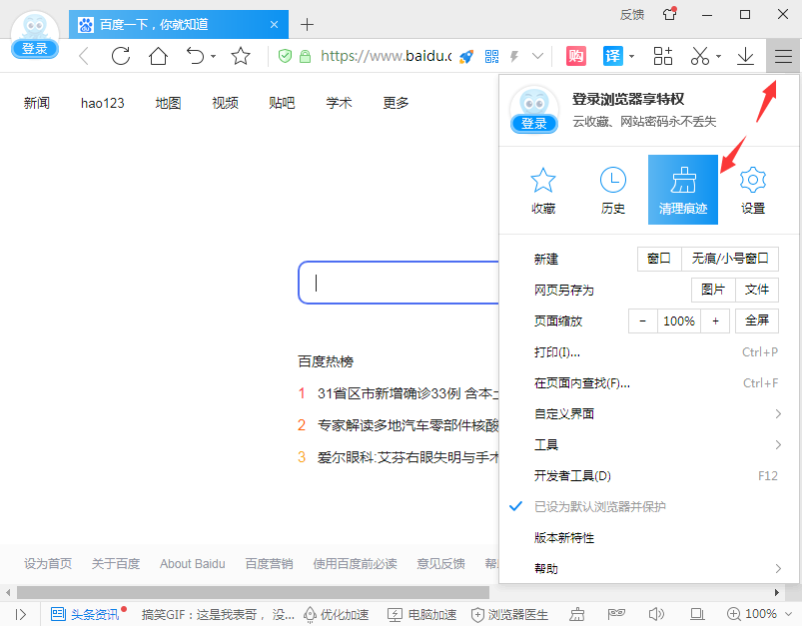The height and width of the screenshot is (626, 802).
Task: Open 无痕/小号窗口 incognito window
Action: pos(730,259)
